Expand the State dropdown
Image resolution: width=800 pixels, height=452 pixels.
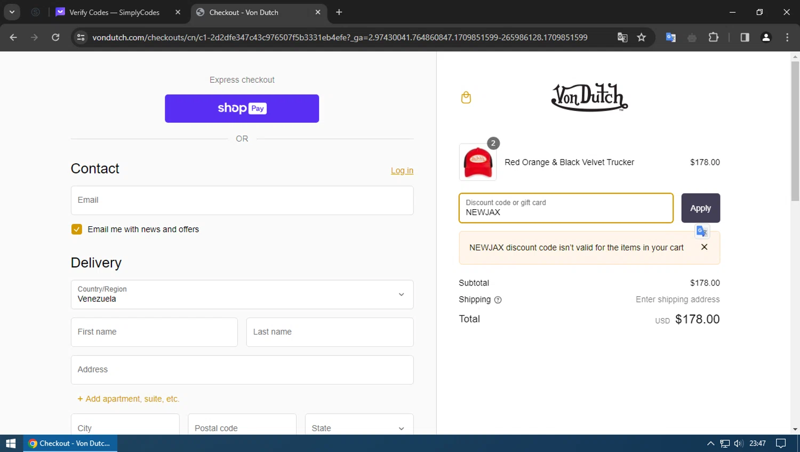coord(359,425)
